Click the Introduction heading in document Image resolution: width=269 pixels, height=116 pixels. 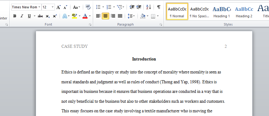coord(144,59)
